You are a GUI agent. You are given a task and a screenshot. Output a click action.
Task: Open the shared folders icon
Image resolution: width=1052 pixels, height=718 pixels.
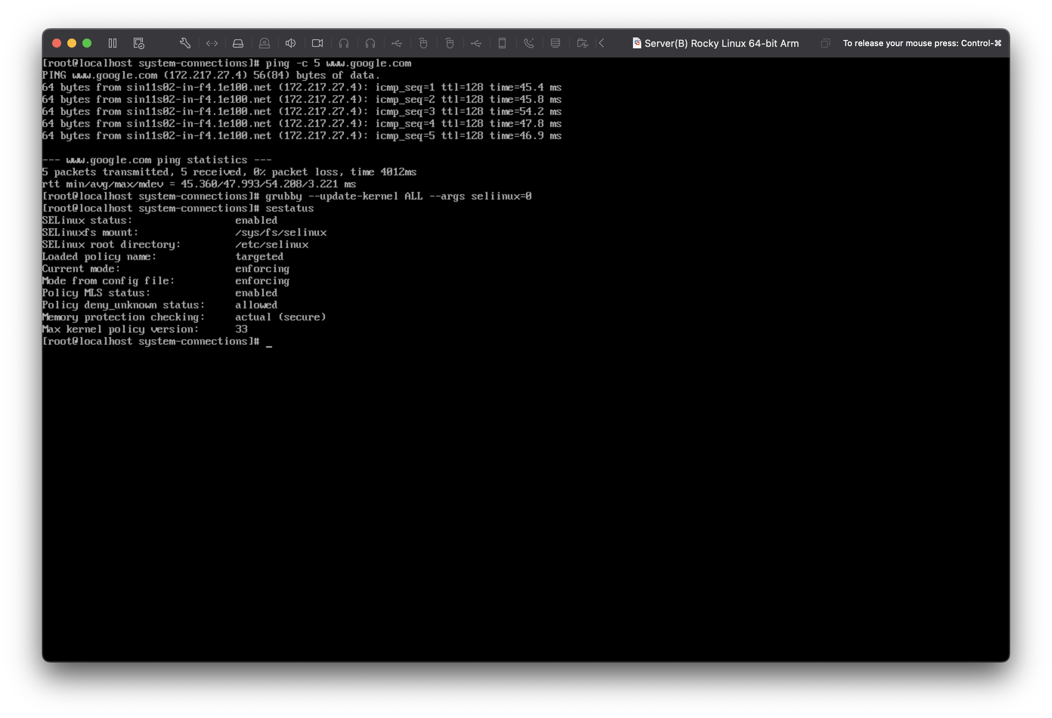tap(583, 43)
